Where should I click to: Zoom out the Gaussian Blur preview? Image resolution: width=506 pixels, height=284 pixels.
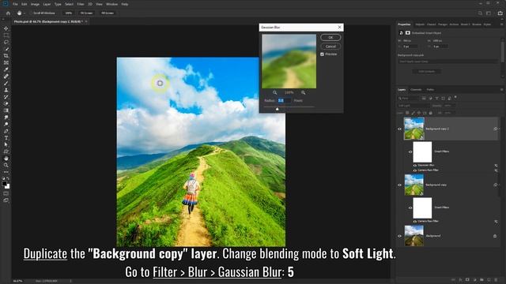click(x=274, y=92)
